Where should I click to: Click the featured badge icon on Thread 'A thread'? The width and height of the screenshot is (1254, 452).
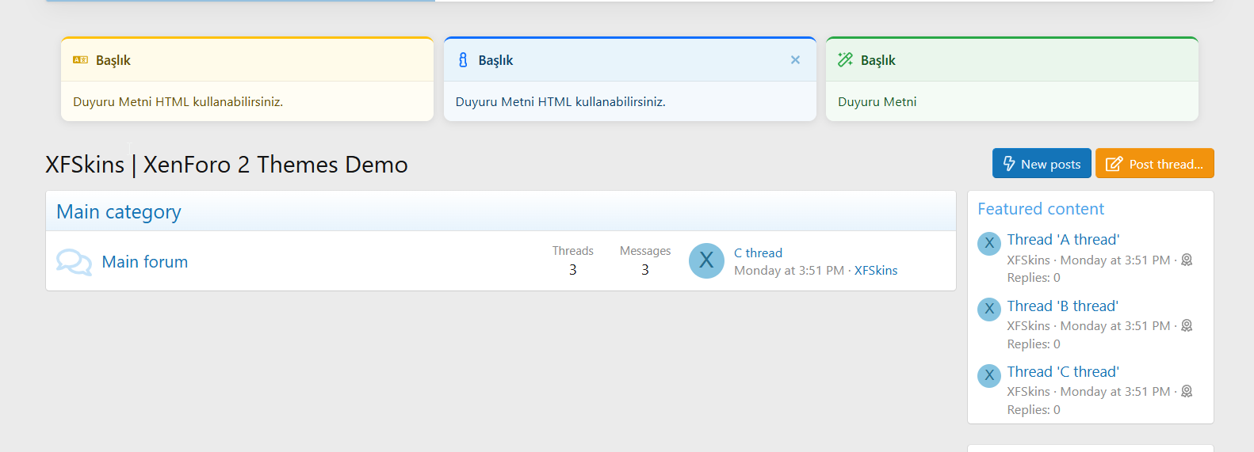click(1187, 260)
